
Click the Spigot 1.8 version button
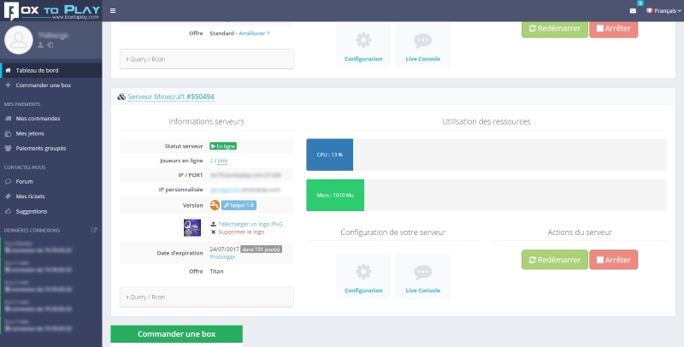(x=239, y=205)
